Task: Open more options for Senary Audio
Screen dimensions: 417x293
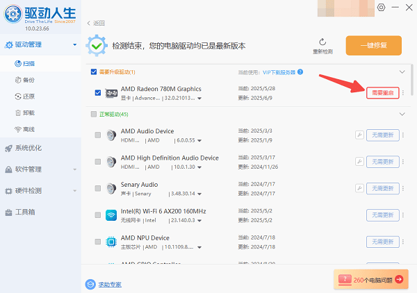Action: [x=403, y=188]
